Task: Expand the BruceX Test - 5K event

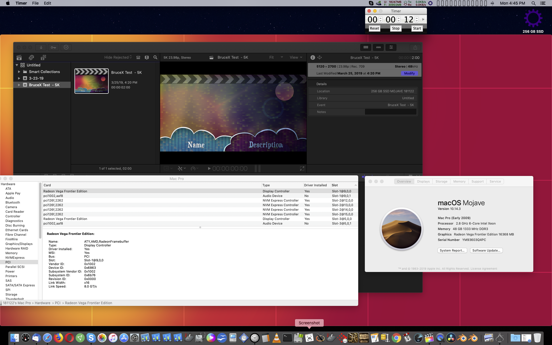Action: 19,85
